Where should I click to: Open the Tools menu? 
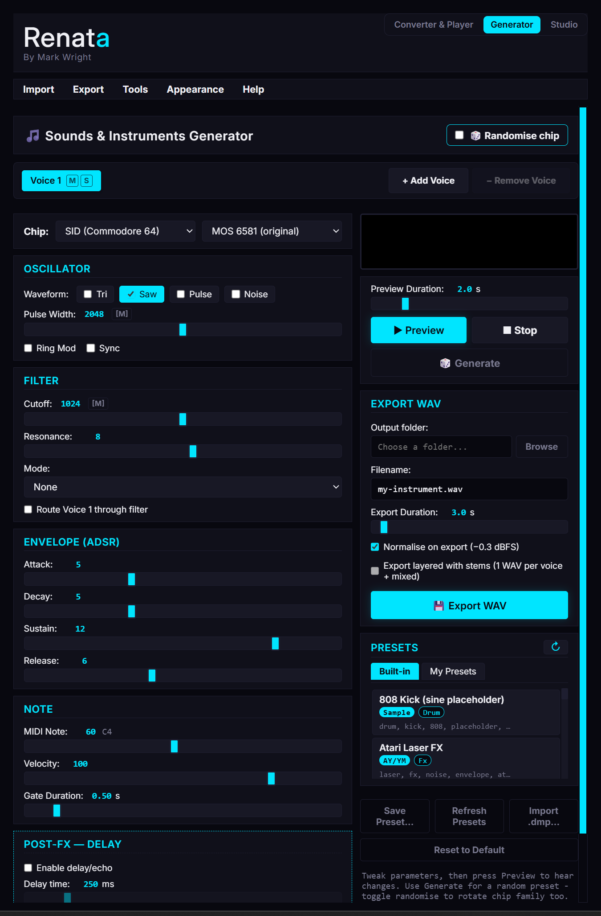click(x=135, y=89)
